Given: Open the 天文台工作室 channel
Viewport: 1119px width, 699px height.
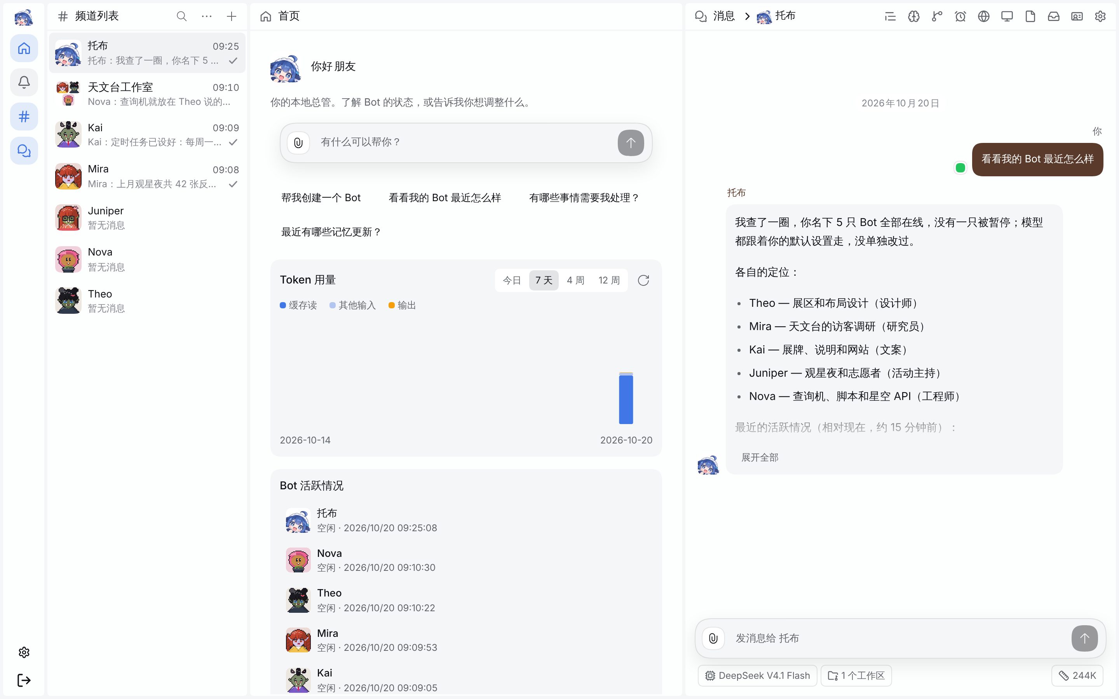Looking at the screenshot, I should click(x=147, y=94).
